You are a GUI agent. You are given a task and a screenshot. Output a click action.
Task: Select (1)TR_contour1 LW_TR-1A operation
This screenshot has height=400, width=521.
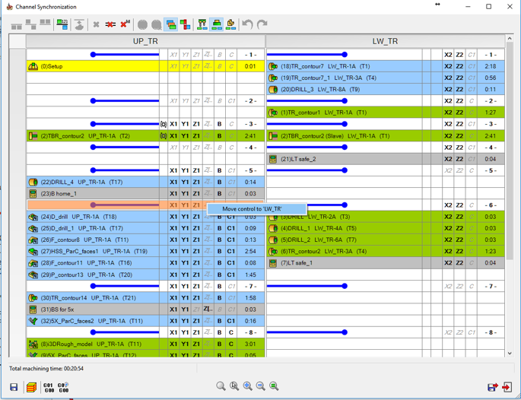[x=385, y=113]
